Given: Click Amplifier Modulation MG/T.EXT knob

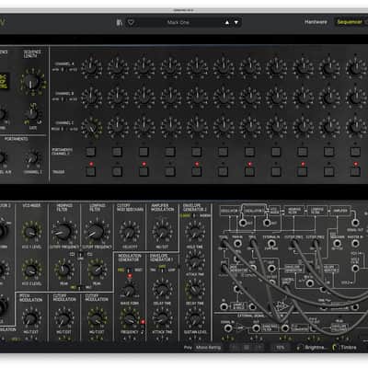Looking at the screenshot, I should 162,232.
